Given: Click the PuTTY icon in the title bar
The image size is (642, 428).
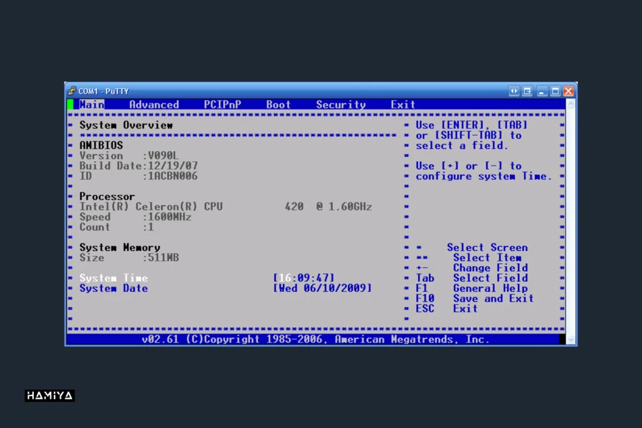Looking at the screenshot, I should click(73, 91).
